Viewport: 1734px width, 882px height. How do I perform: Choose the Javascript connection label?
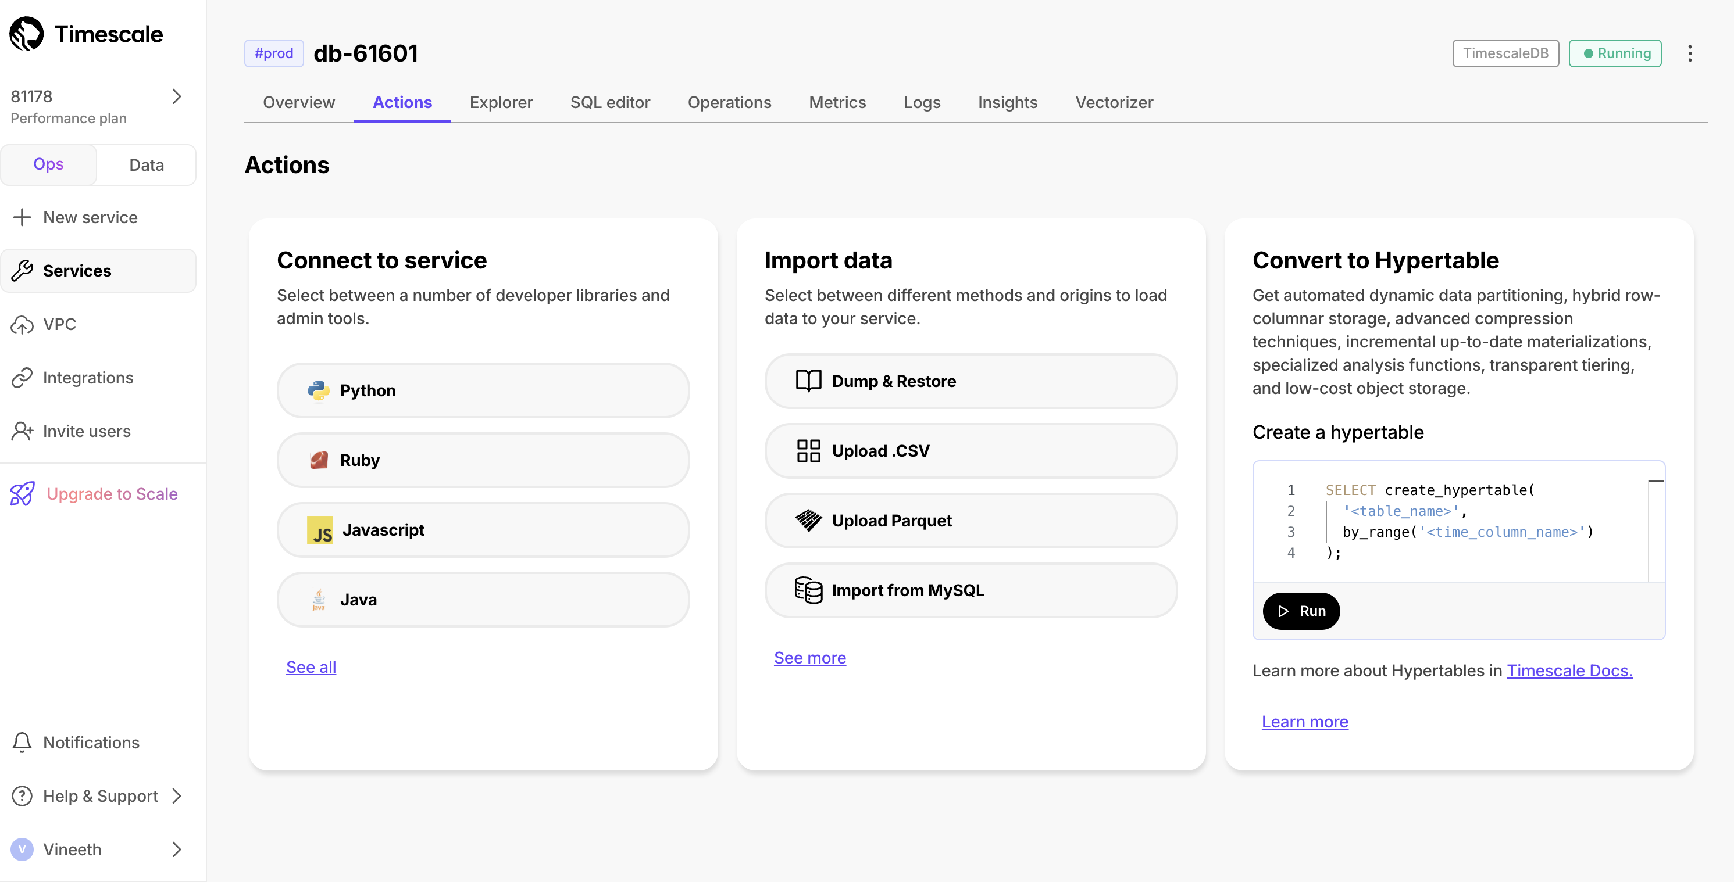(383, 530)
